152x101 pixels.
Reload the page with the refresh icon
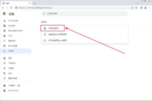click(x=11, y=8)
